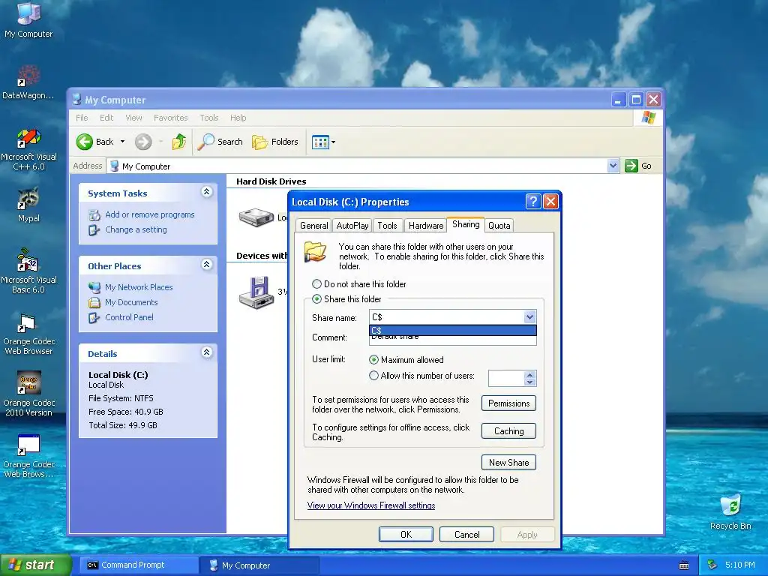Switch to the Hardware tab
The image size is (768, 576).
(426, 225)
